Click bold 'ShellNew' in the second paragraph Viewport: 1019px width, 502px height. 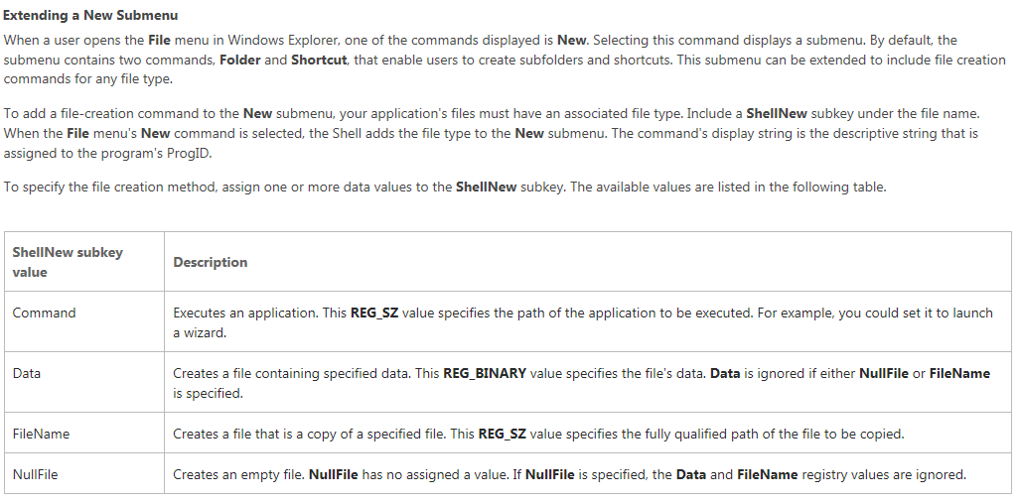(x=777, y=113)
